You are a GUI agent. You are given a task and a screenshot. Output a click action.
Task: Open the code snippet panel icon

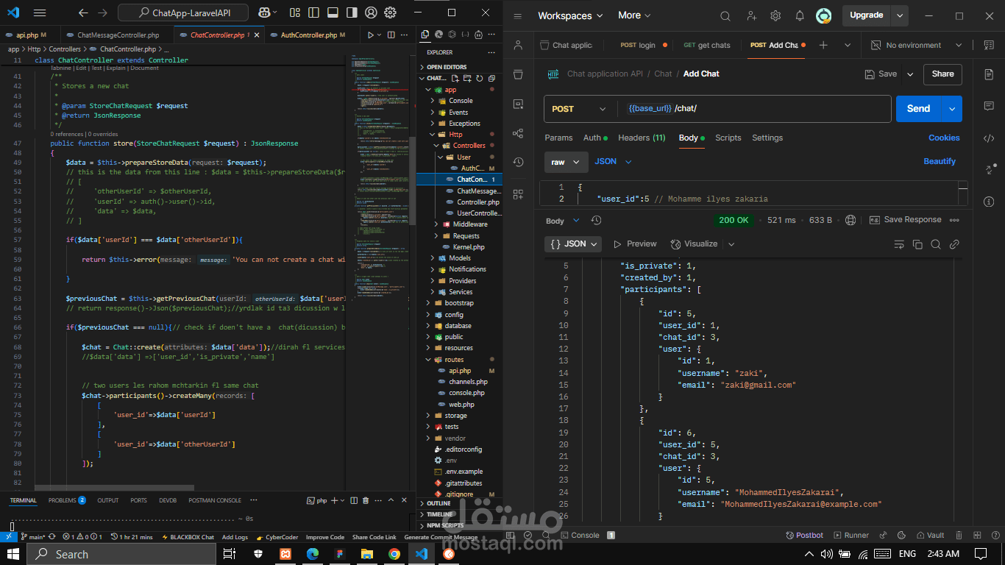point(989,138)
